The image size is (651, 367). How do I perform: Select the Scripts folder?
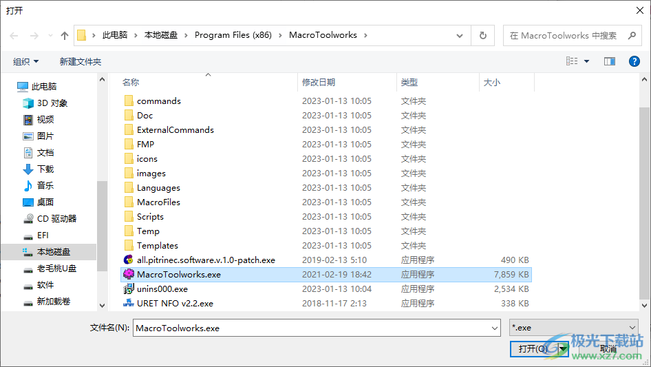[x=150, y=217]
